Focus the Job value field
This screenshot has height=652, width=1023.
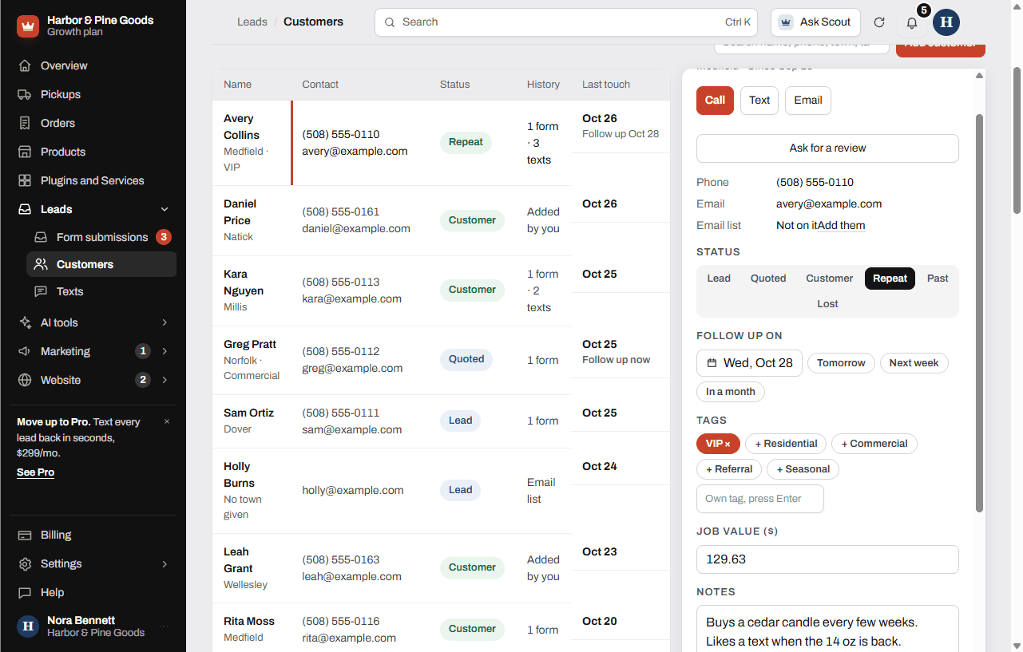click(x=827, y=559)
